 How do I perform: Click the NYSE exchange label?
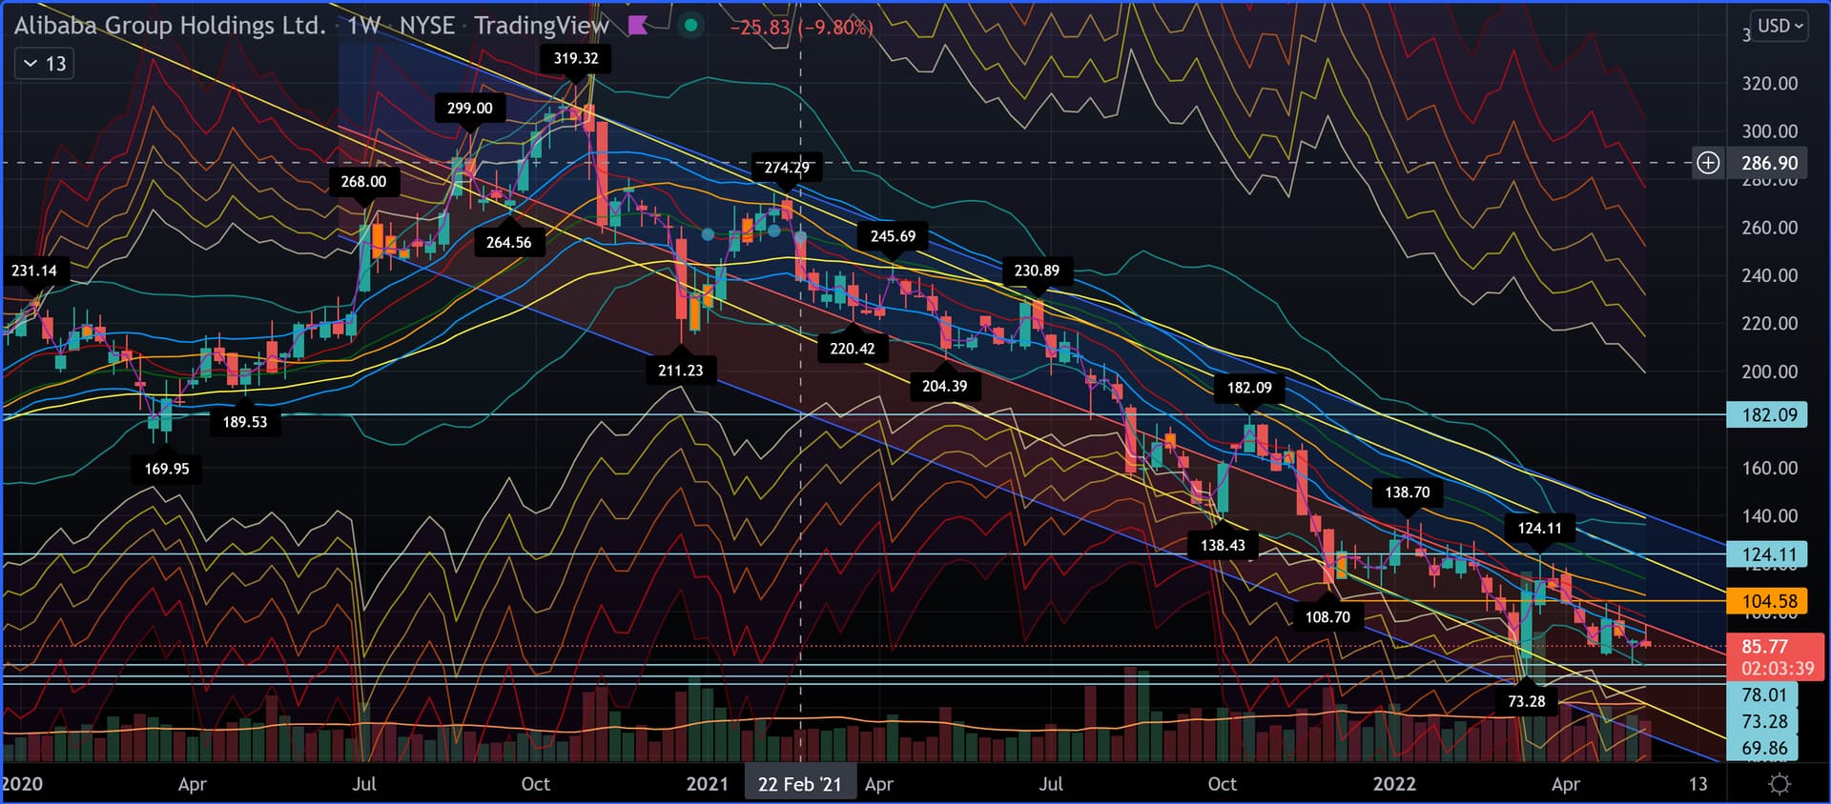pos(426,26)
